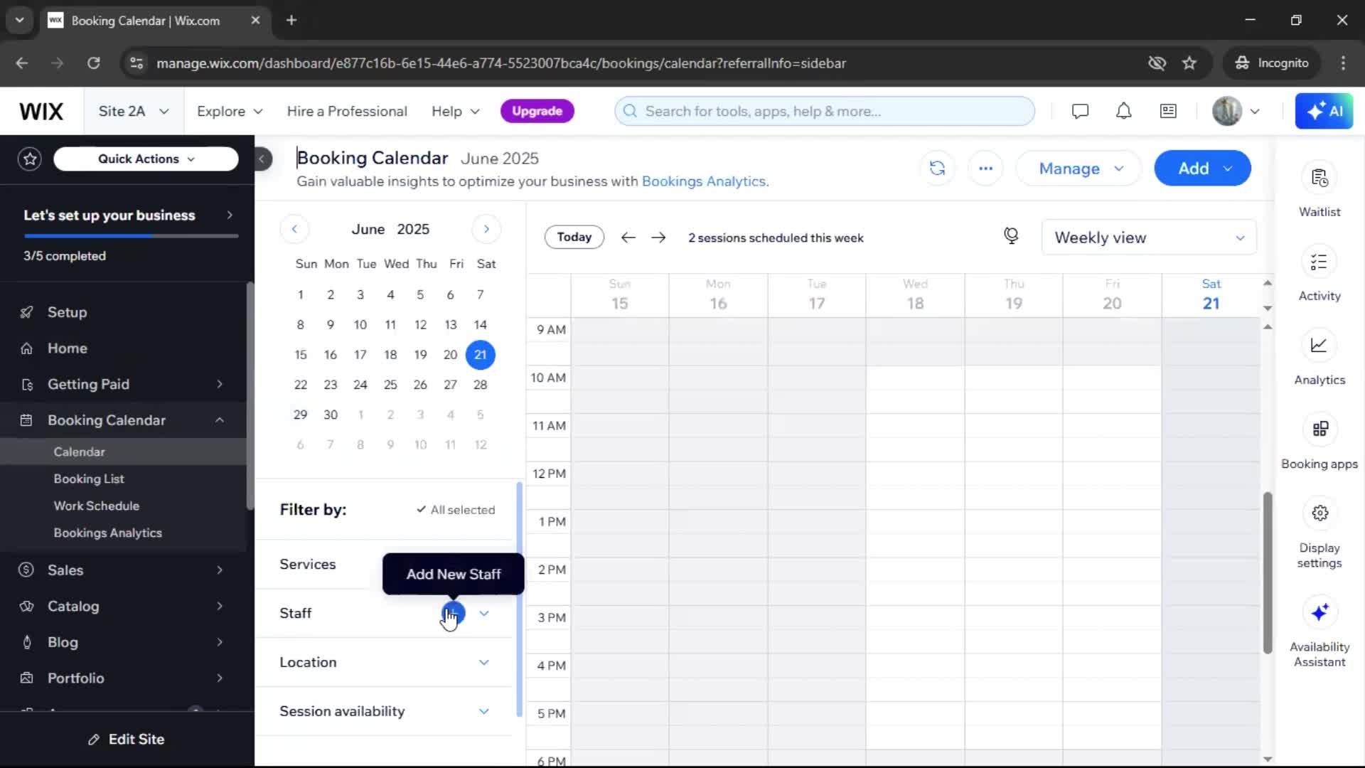Open the Site 2A site selector
The height and width of the screenshot is (768, 1365).
click(x=134, y=111)
